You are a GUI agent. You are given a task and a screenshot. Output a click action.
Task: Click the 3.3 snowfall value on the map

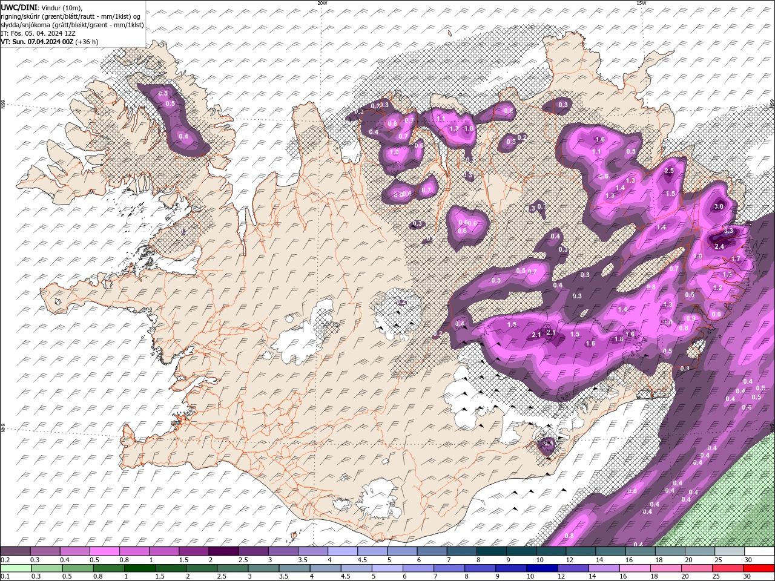coord(728,231)
